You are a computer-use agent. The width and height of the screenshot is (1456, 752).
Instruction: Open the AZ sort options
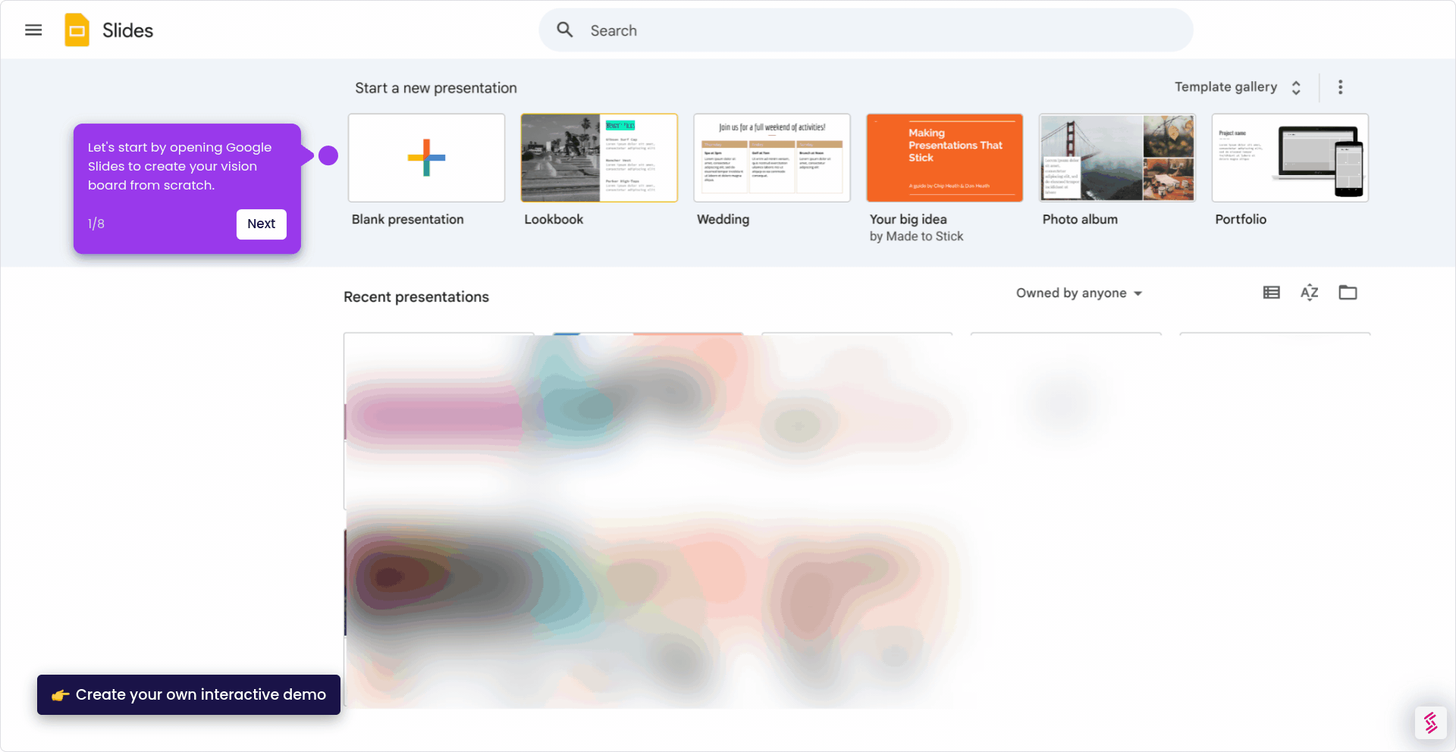[x=1310, y=293]
